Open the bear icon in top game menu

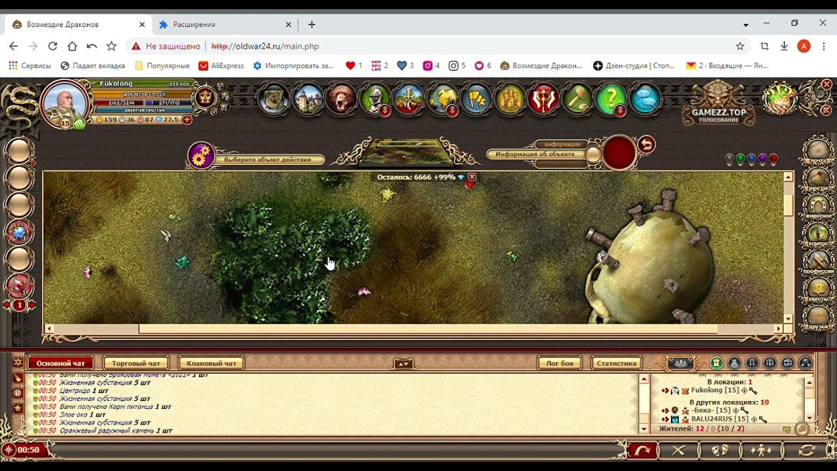coord(341,99)
